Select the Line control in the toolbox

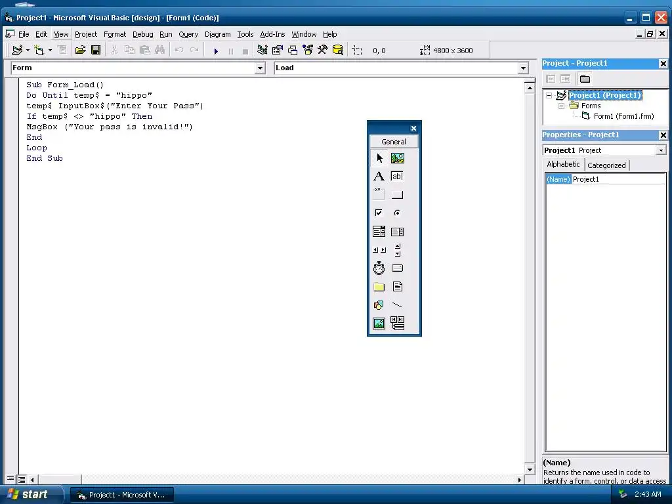397,305
